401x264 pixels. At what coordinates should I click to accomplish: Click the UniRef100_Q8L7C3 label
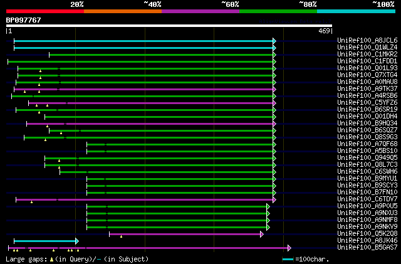(x=367, y=165)
